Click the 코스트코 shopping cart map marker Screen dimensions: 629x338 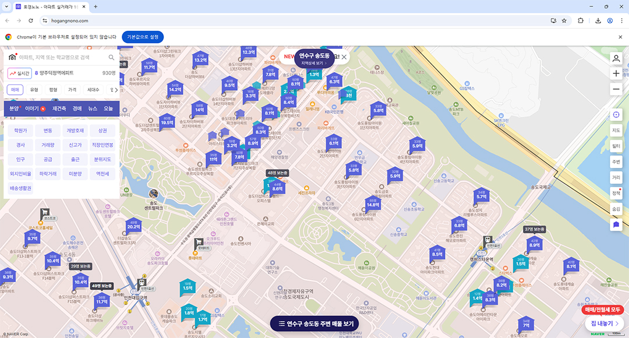click(x=45, y=212)
